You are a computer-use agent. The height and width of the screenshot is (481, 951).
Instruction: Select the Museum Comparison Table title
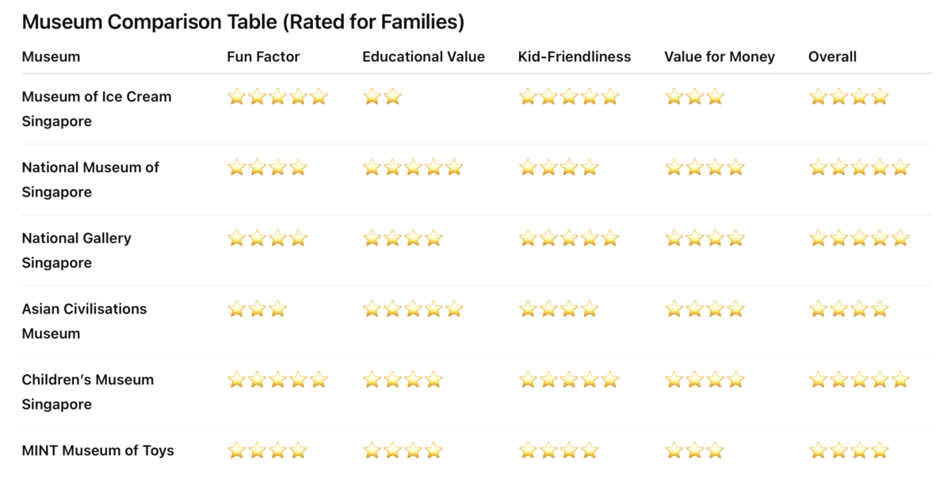(x=243, y=22)
